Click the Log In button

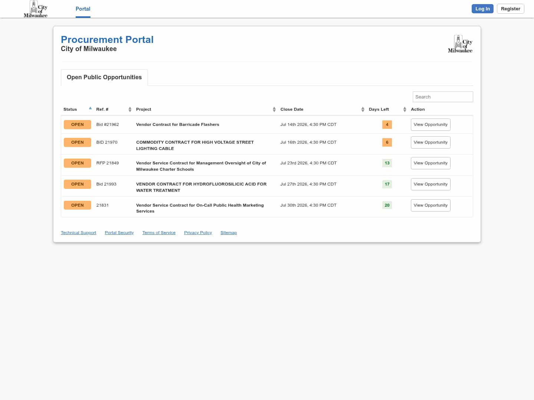point(482,9)
